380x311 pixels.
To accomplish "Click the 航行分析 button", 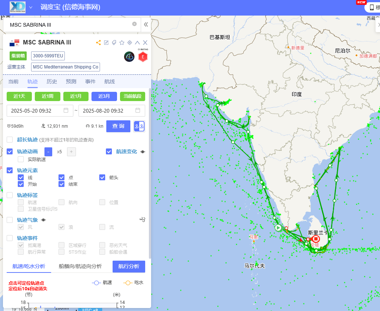I will tap(129, 267).
